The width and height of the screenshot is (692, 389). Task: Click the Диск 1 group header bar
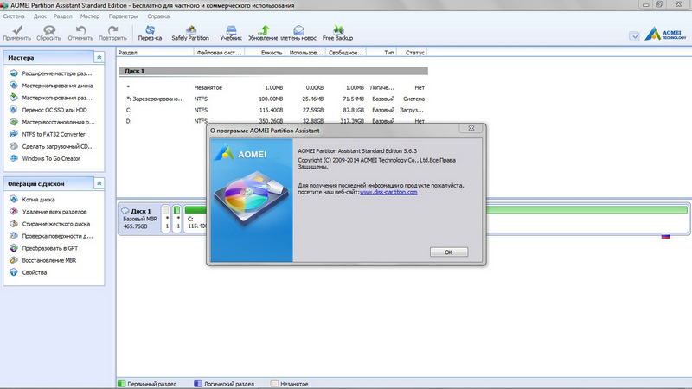coord(273,71)
